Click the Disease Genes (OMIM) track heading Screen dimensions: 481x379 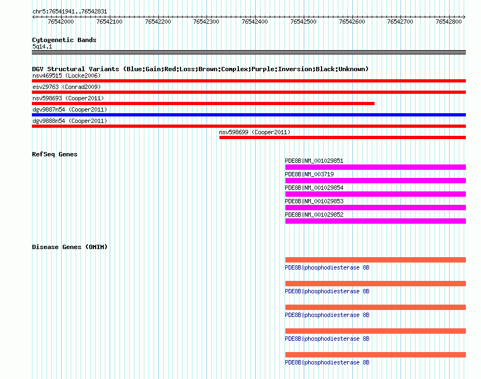click(70, 247)
